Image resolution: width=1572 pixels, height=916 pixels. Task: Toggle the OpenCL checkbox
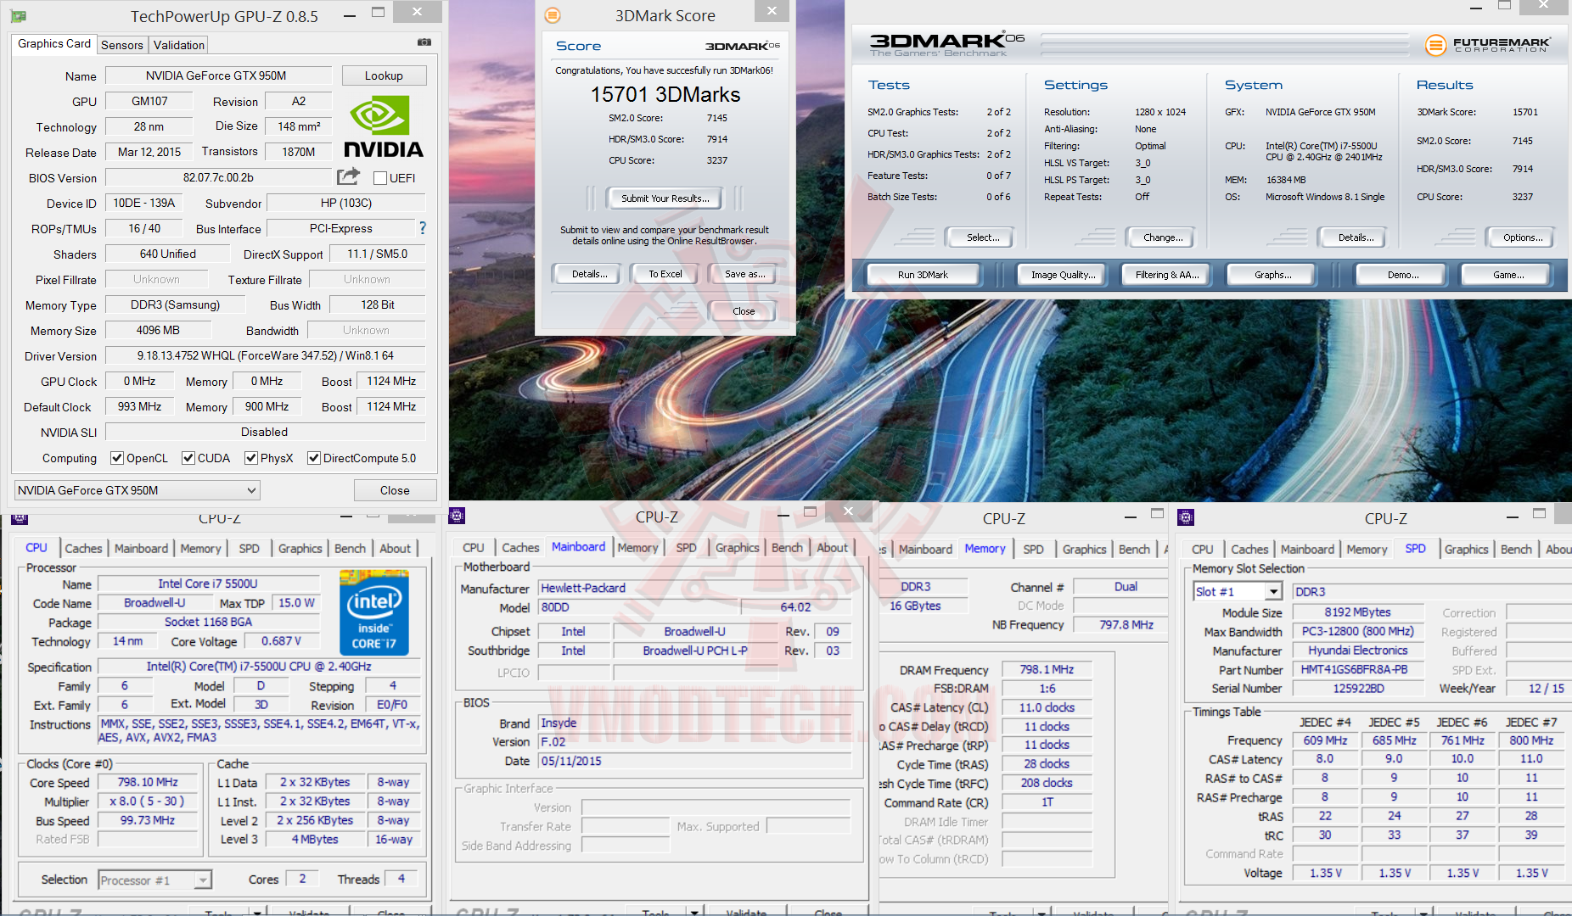117,458
